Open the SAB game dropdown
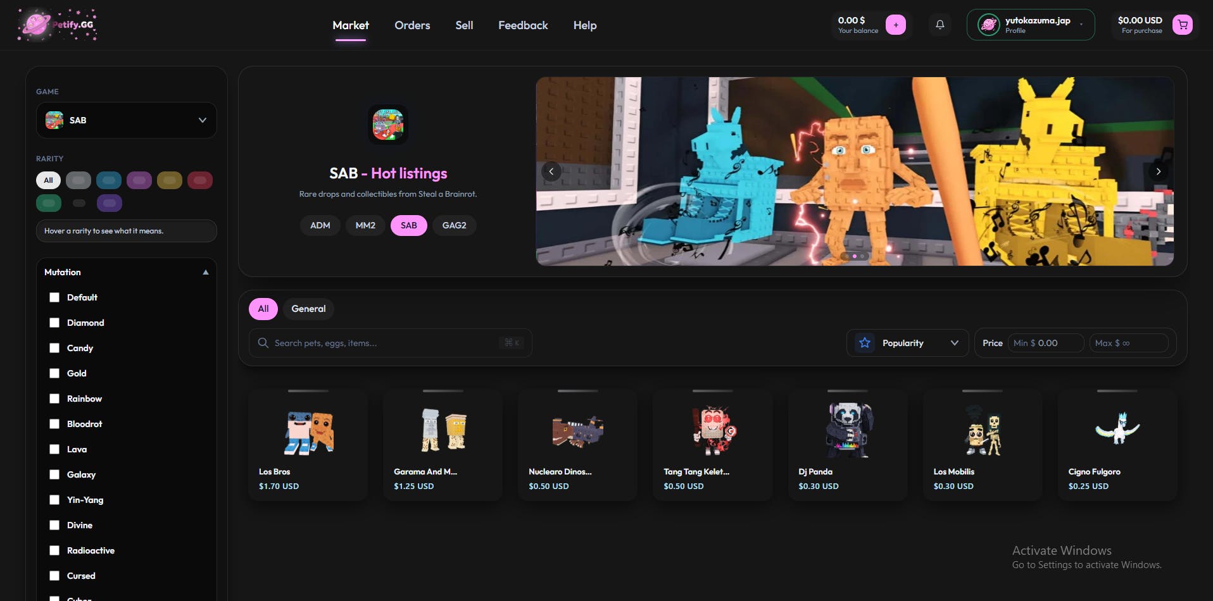The image size is (1213, 601). coord(127,120)
